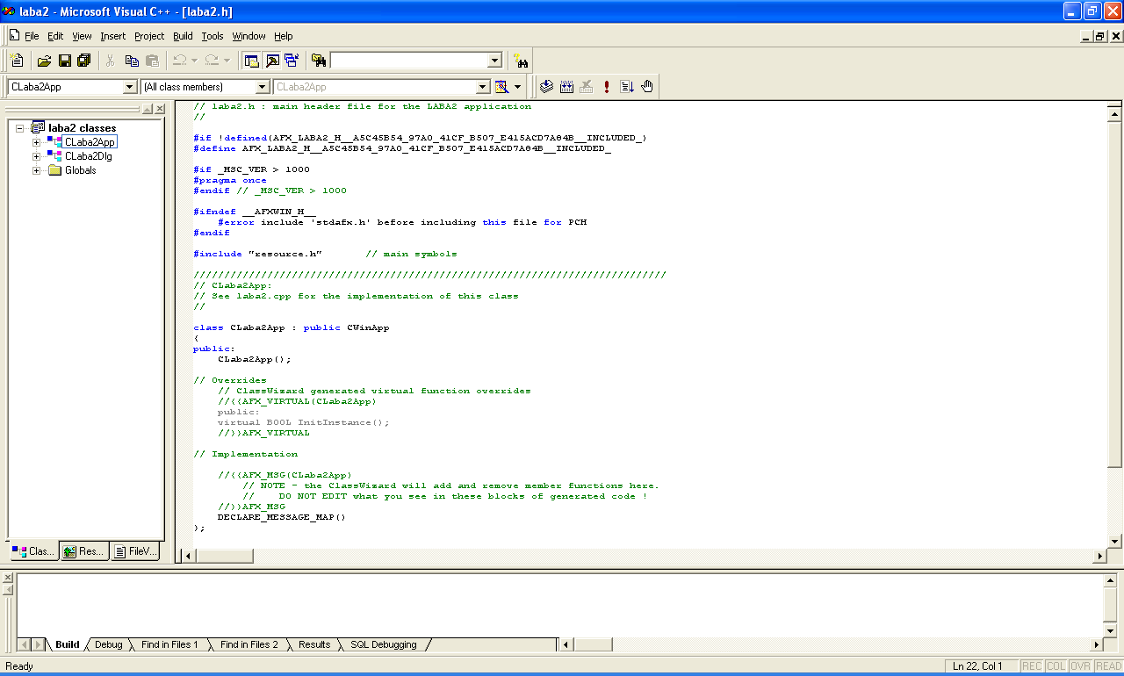Click the Find in Files icon

coord(319,61)
